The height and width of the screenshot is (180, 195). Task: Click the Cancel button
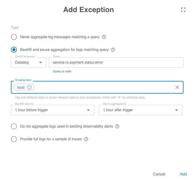[x=159, y=174]
